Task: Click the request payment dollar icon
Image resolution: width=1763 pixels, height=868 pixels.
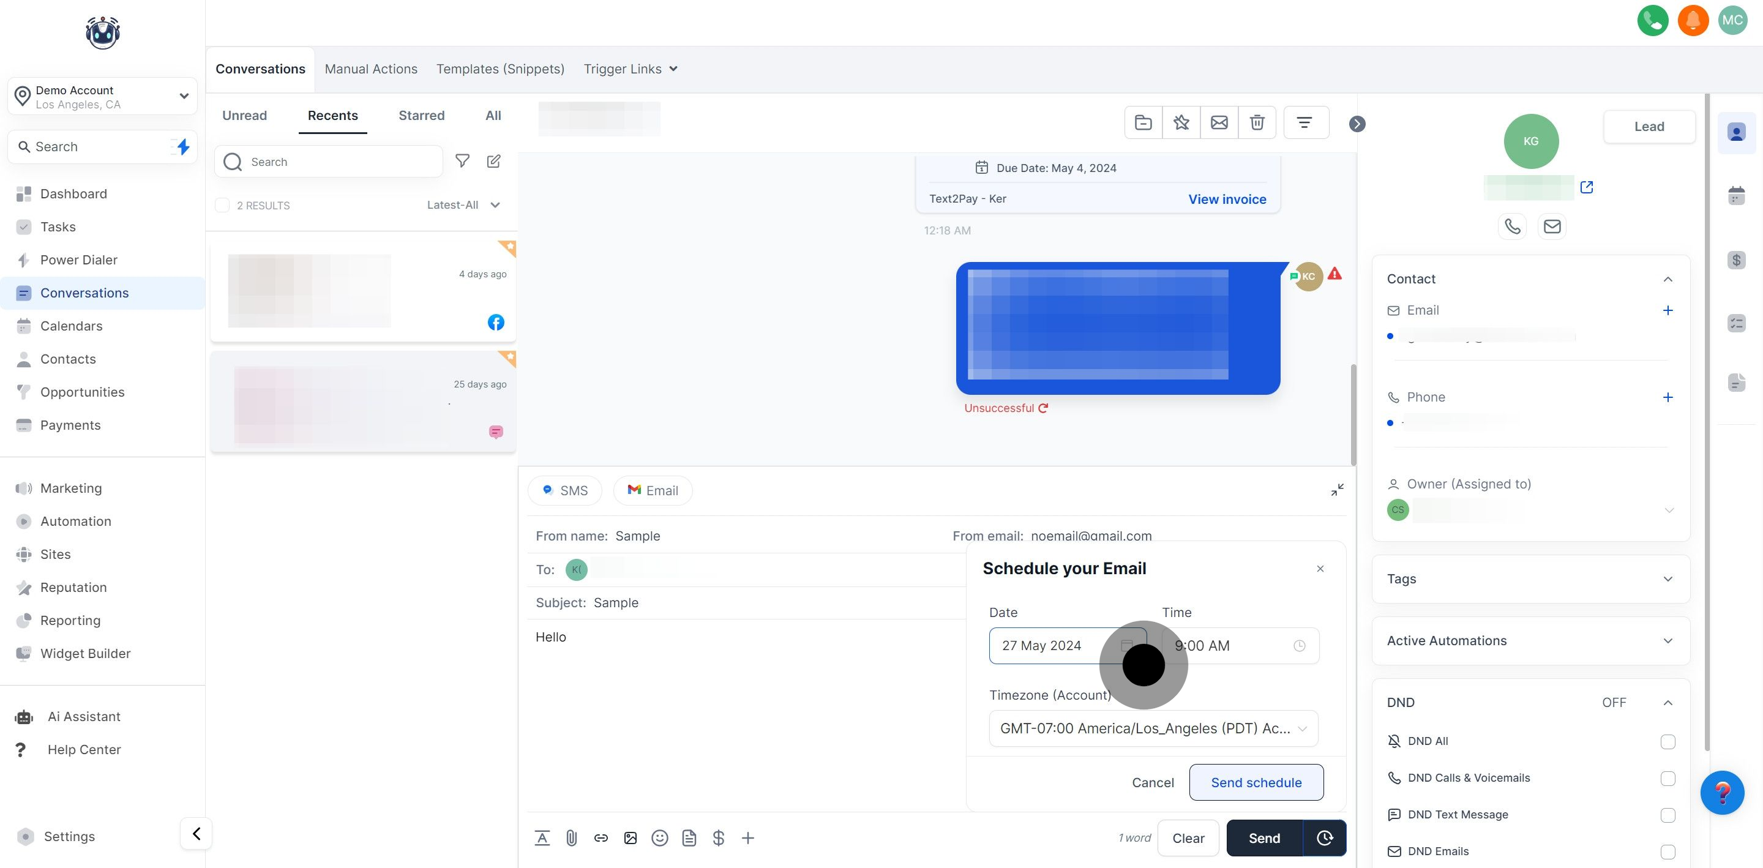Action: [718, 838]
